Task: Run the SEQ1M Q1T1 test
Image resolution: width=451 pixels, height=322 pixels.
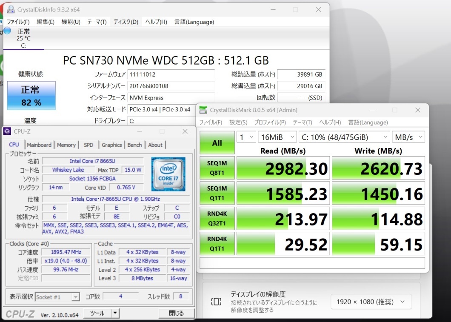Action: pos(217,193)
